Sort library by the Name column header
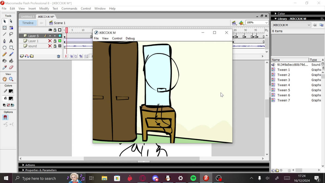Image resolution: width=325 pixels, height=183 pixels. [x=290, y=60]
